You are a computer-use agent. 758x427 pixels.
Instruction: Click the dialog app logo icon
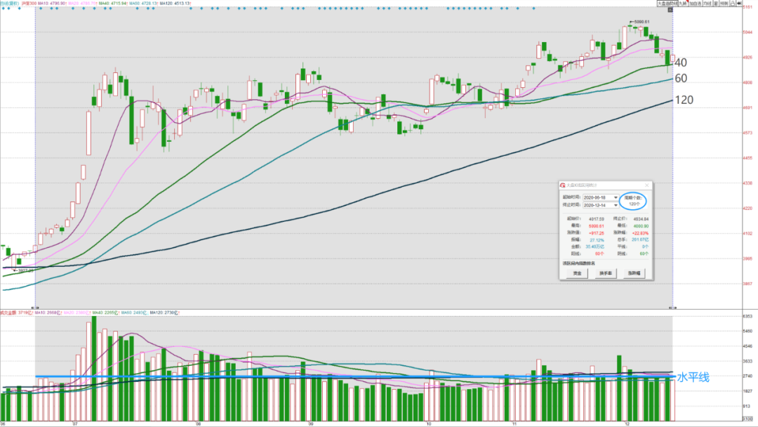(x=562, y=185)
